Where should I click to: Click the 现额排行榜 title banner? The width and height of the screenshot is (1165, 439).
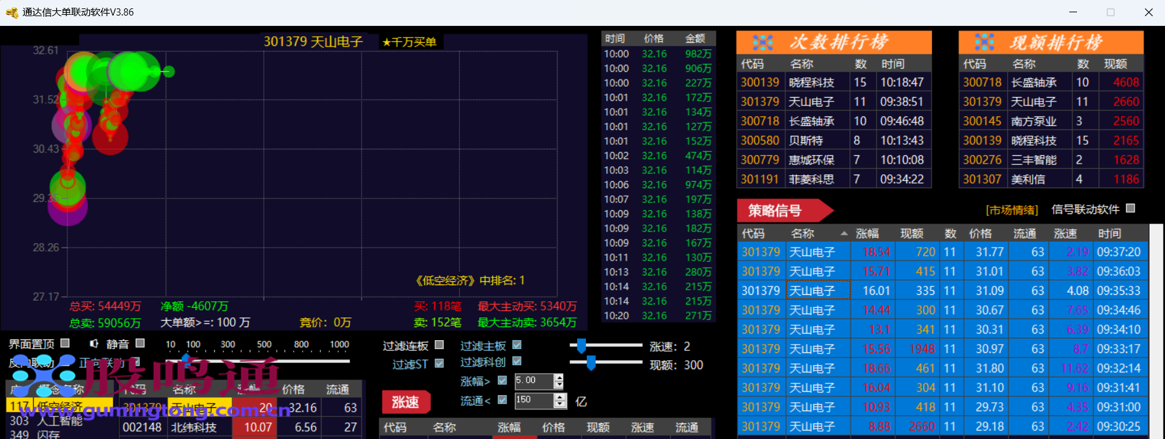tap(1051, 43)
